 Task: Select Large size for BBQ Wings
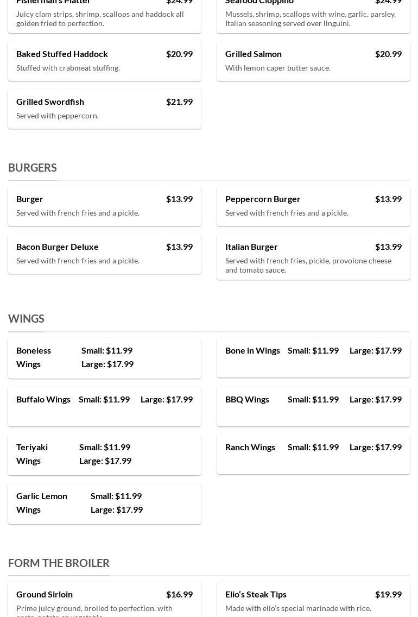click(x=376, y=399)
